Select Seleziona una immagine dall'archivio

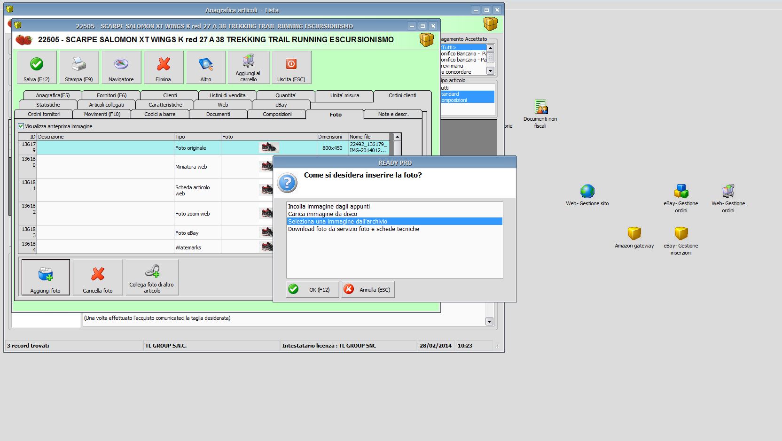[x=395, y=222]
